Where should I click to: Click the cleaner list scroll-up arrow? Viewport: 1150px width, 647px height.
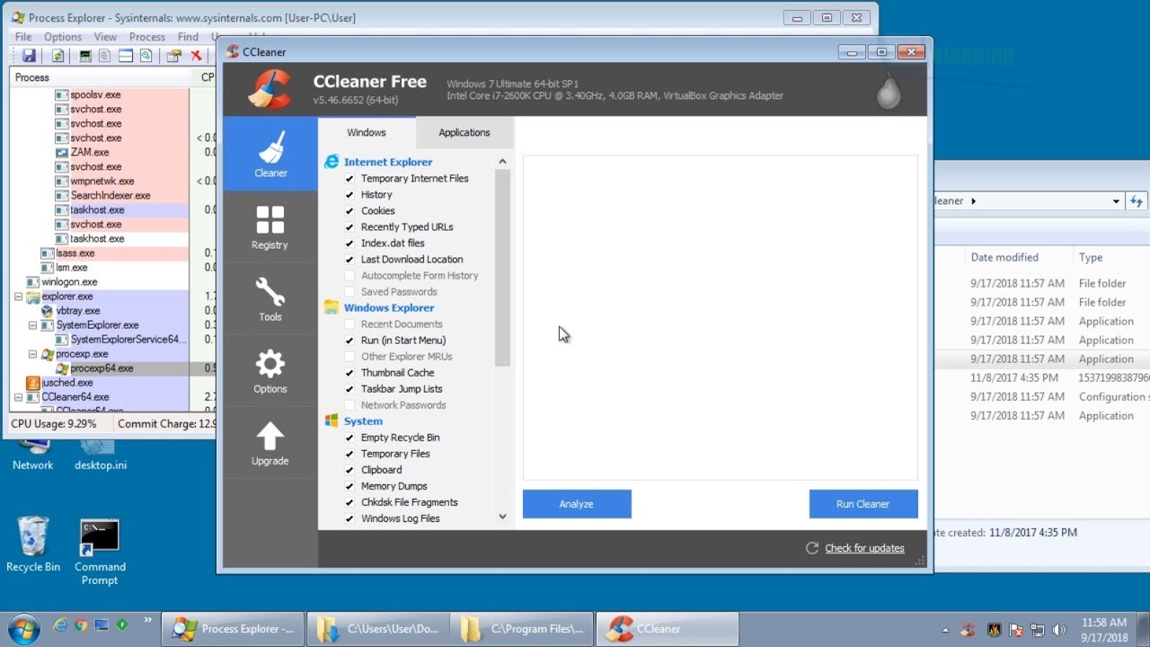pyautogui.click(x=502, y=162)
